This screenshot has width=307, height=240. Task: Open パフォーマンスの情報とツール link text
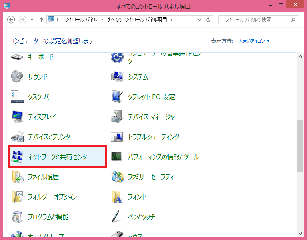[x=163, y=157]
